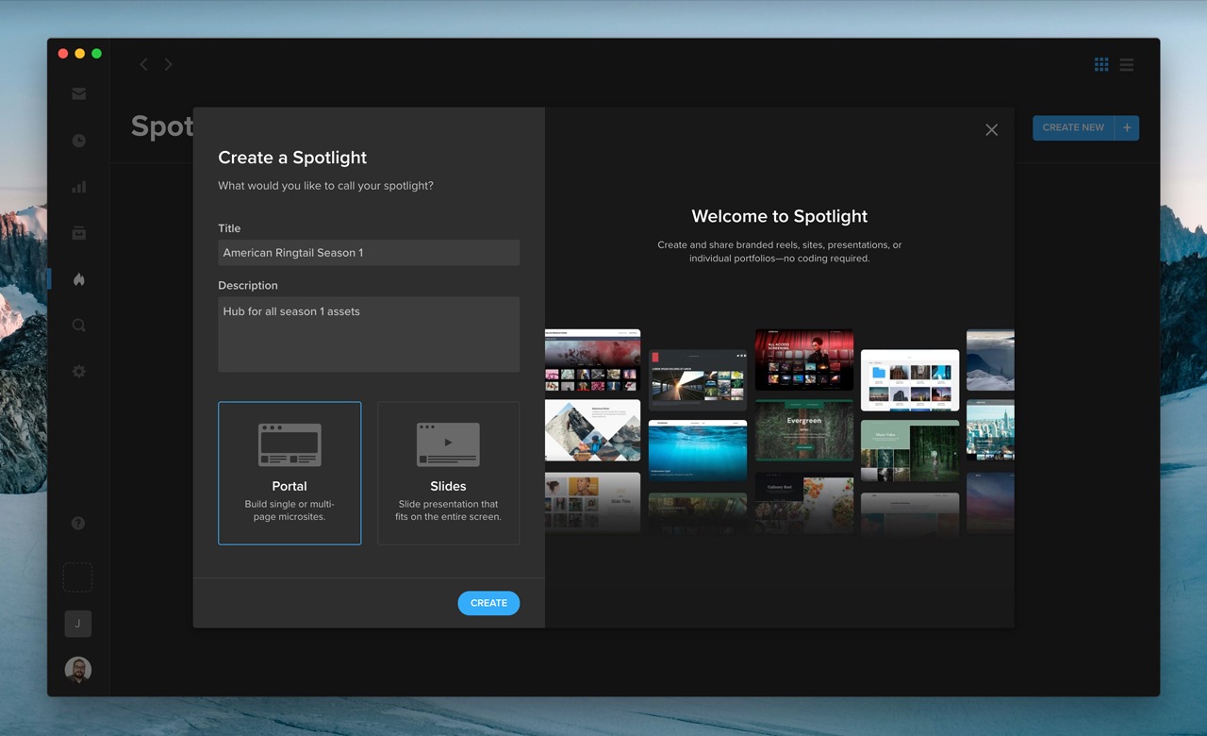Click the Create a Spotlight heading
Image resolution: width=1207 pixels, height=736 pixels.
[292, 158]
